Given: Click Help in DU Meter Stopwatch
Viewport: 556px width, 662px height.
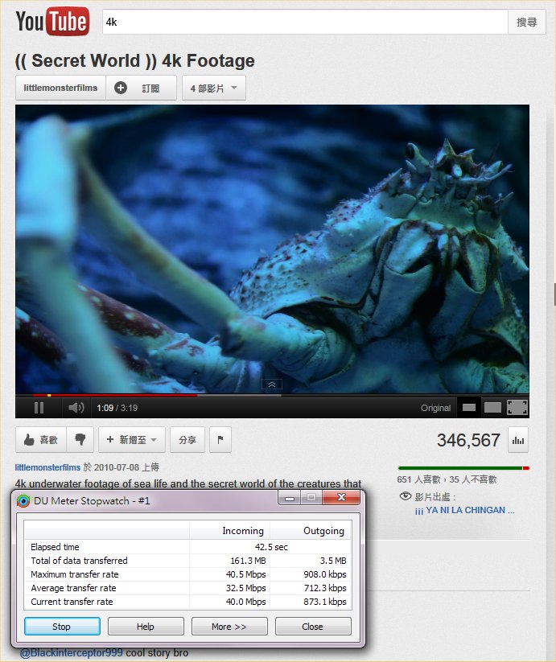Looking at the screenshot, I should [x=146, y=626].
